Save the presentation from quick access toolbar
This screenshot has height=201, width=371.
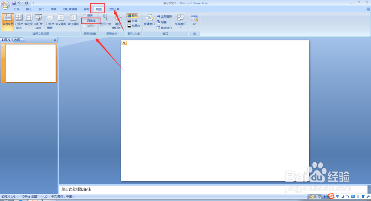click(x=14, y=3)
